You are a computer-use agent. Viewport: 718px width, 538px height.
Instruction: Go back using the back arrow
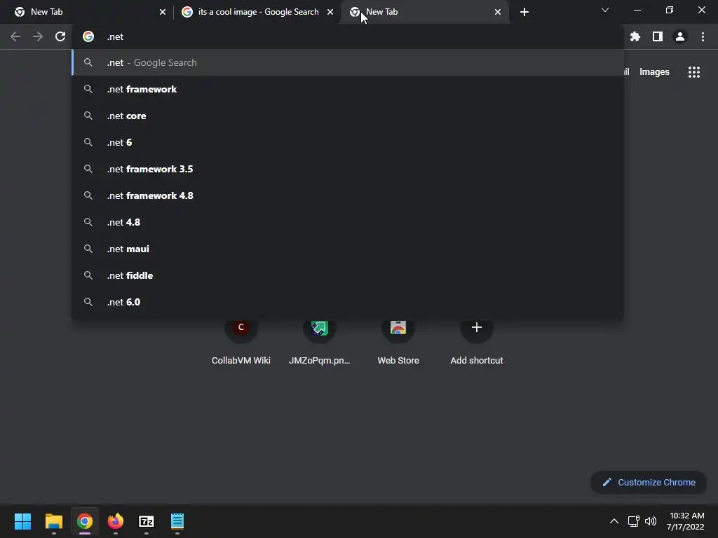[x=15, y=36]
